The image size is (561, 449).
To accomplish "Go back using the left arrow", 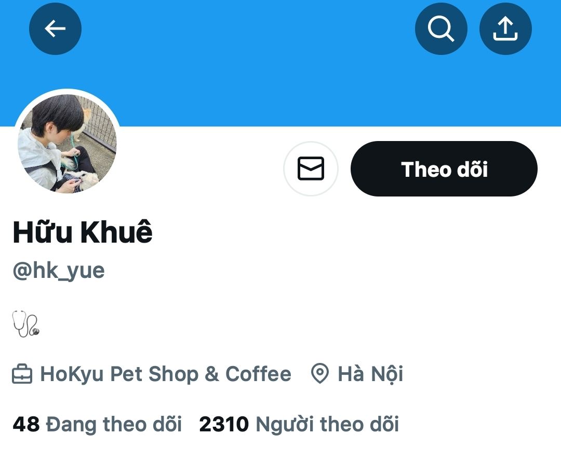I will coord(55,29).
